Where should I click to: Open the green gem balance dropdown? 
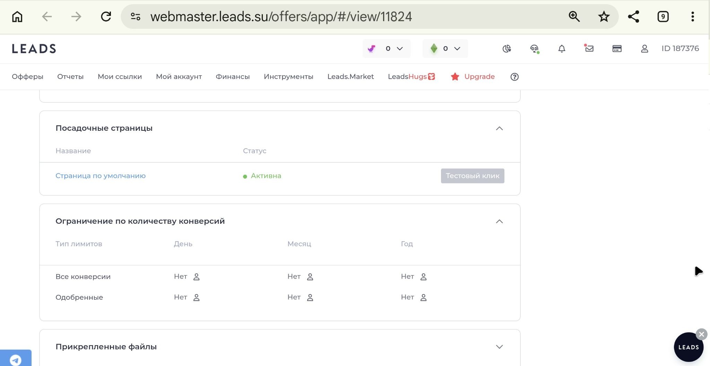click(x=445, y=49)
